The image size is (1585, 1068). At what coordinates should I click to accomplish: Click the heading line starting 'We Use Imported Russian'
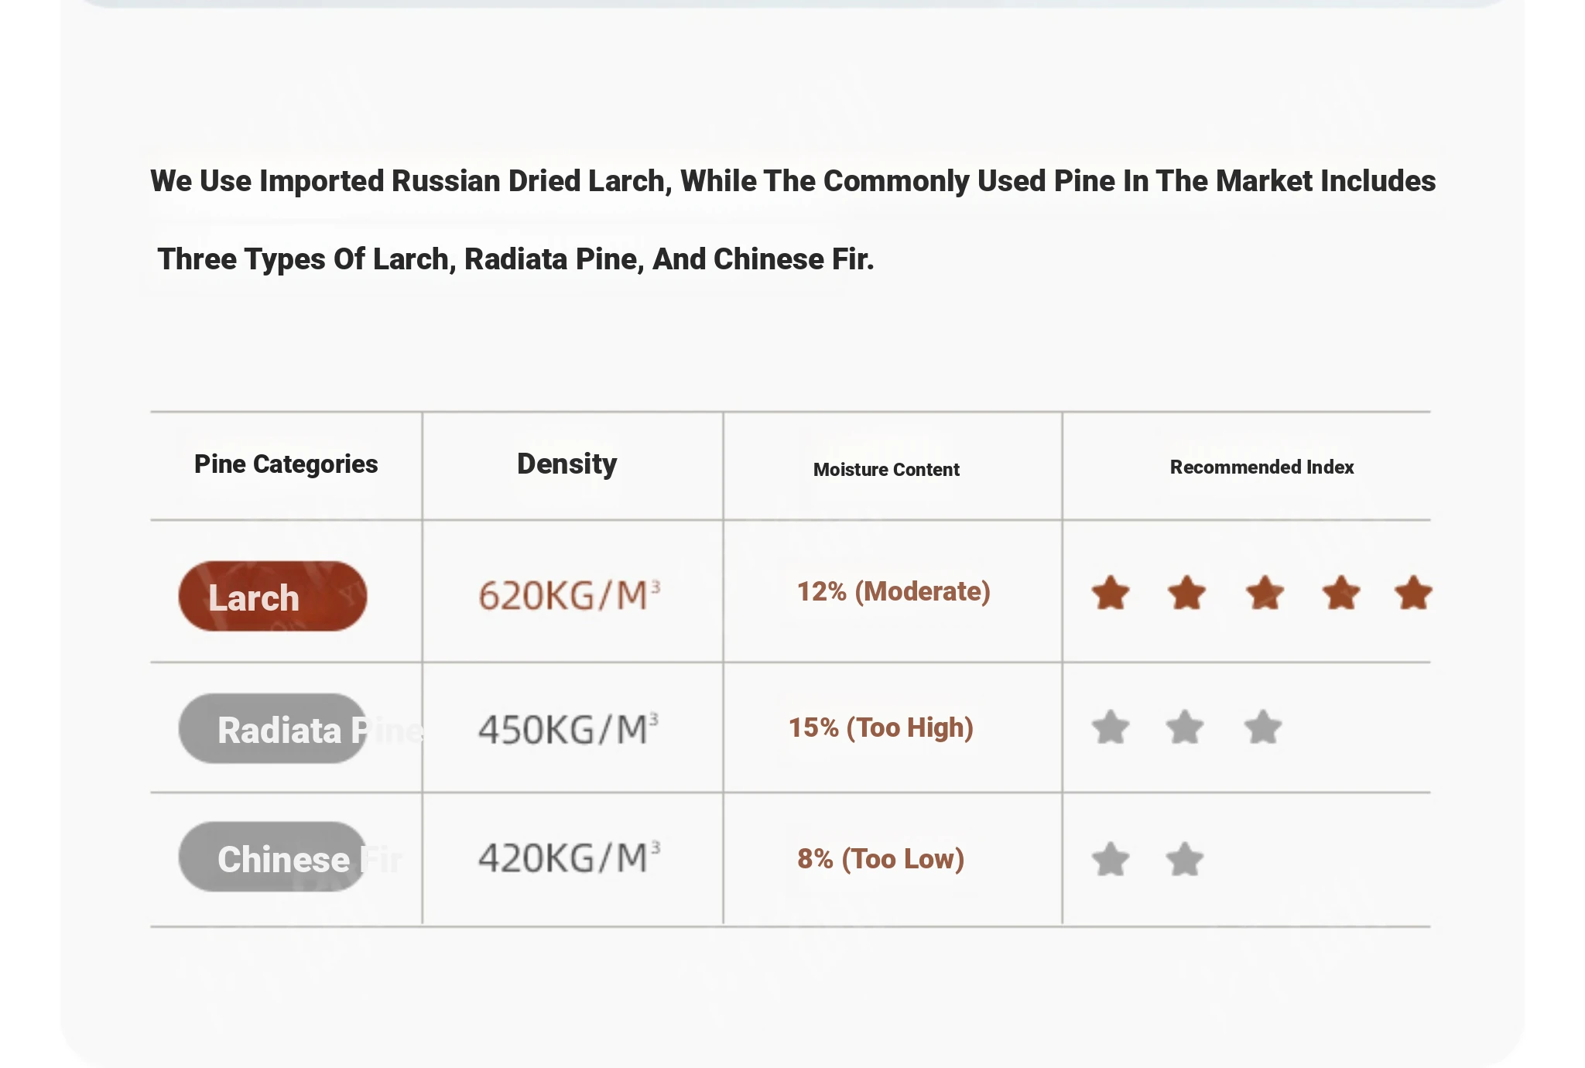pos(792,182)
